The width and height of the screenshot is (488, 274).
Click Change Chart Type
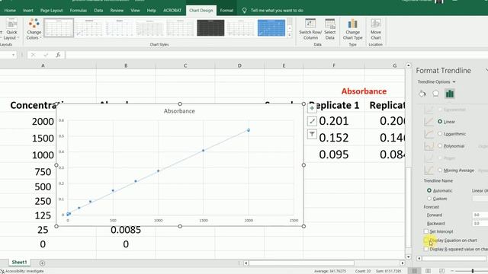click(x=352, y=29)
